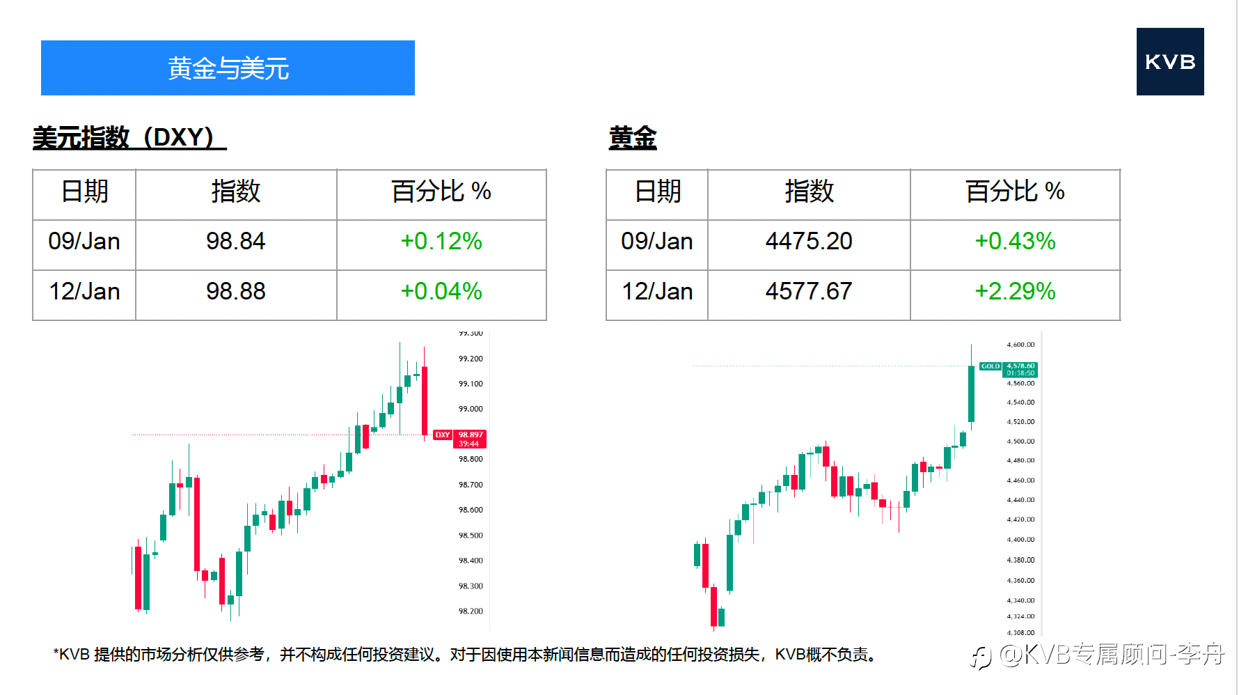
Task: Click the +2.29% gold percentage cell
Action: (1015, 292)
